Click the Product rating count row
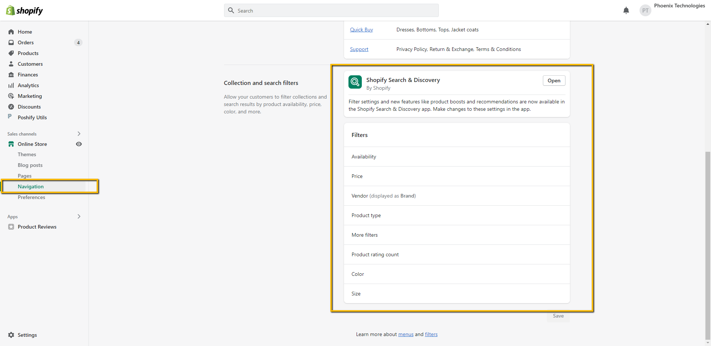711x346 pixels. pos(457,254)
